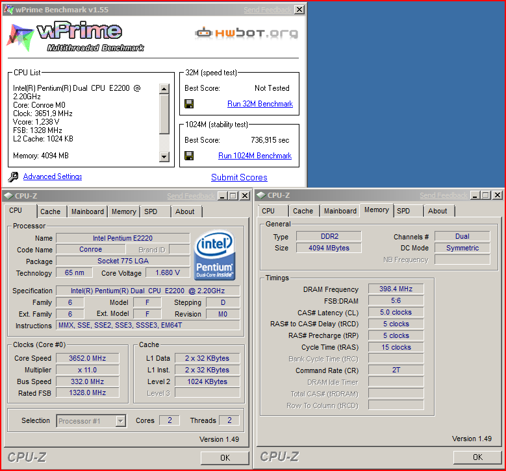Click the memory Type value 'DDR2'
Viewport: 506px width, 471px height.
329,236
